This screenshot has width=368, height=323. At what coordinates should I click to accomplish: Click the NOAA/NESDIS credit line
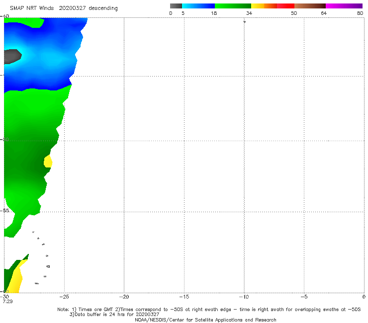click(x=205, y=320)
